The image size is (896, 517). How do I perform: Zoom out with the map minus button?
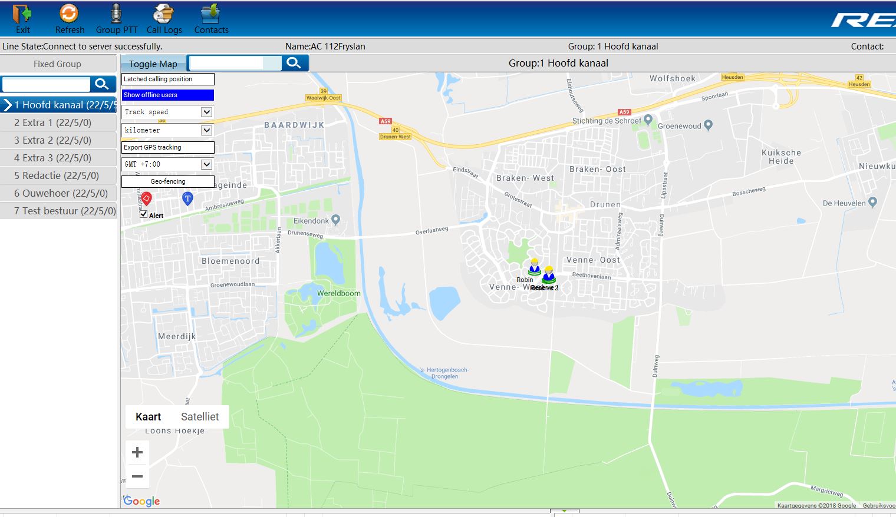coord(137,476)
